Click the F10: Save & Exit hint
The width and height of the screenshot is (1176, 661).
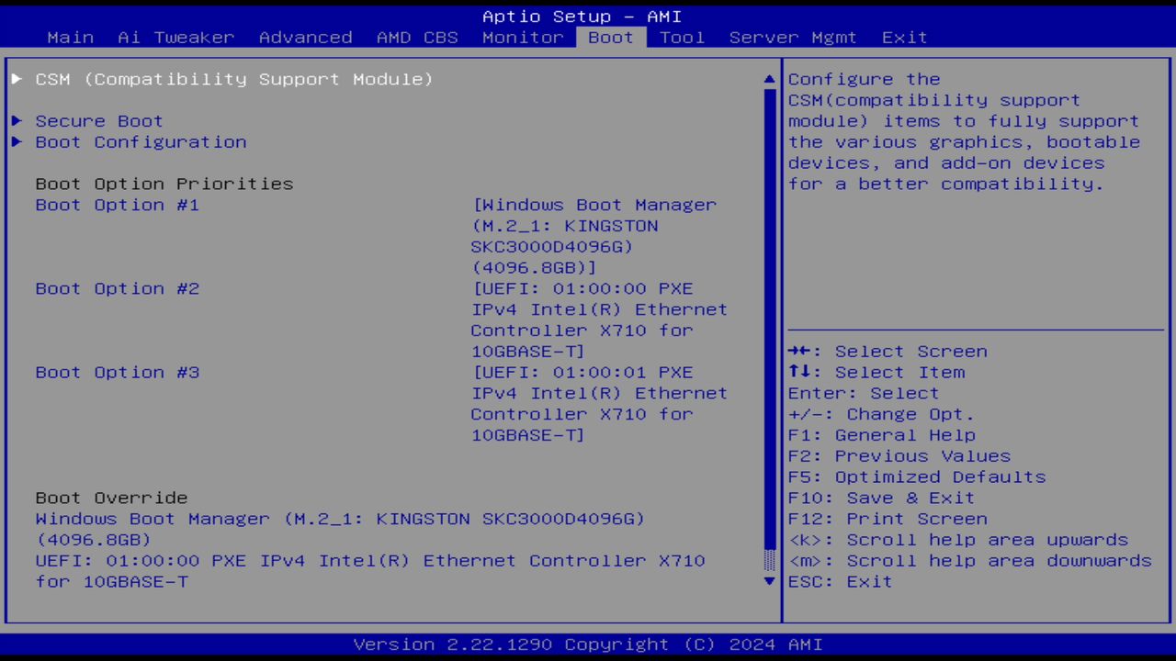coord(881,498)
